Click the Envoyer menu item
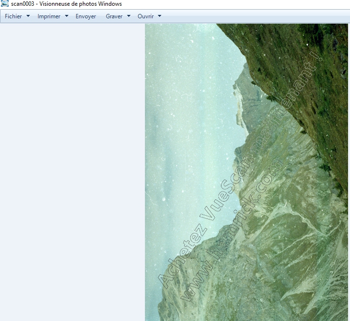 [x=86, y=16]
